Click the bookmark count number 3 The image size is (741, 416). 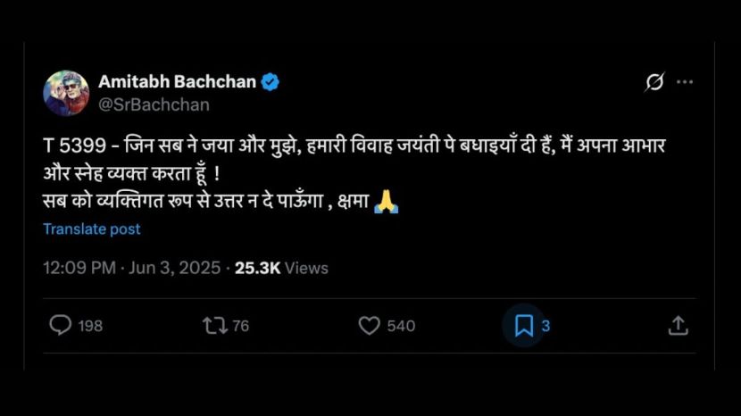[545, 326]
